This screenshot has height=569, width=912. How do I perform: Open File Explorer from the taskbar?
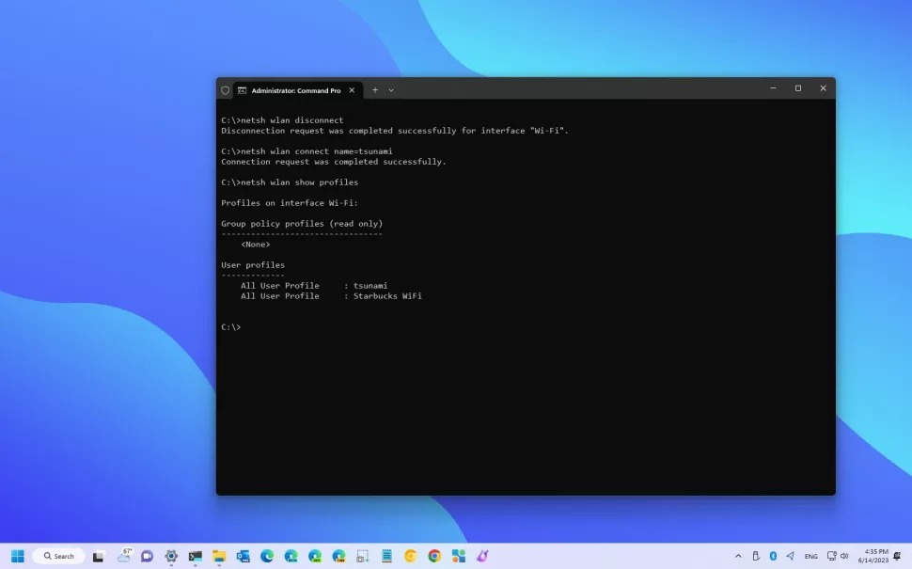coord(219,555)
